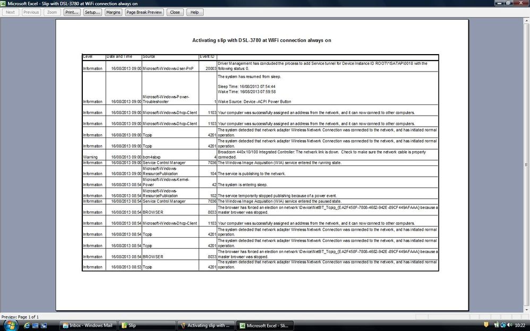Image resolution: width=530 pixels, height=331 pixels.
Task: Switch to 'Activating slip with ...' taskbar window
Action: tap(206, 326)
